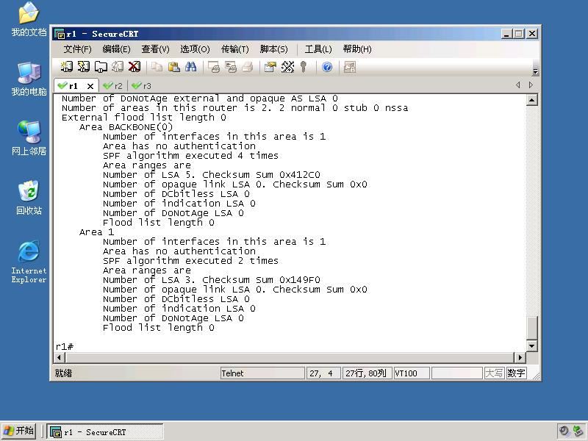
Task: Click the 27行, 80列 status field
Action: [x=367, y=373]
